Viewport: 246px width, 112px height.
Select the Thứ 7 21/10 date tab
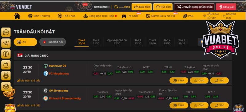pyautogui.click(x=96, y=42)
